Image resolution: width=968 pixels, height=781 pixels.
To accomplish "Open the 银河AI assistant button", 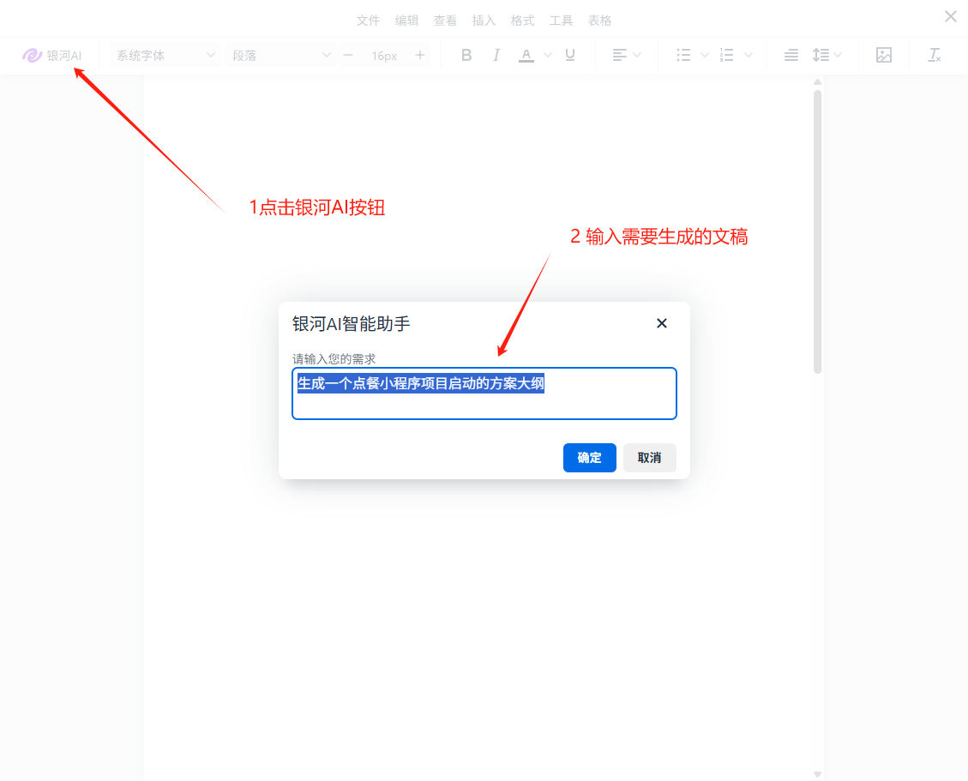I will (x=51, y=56).
